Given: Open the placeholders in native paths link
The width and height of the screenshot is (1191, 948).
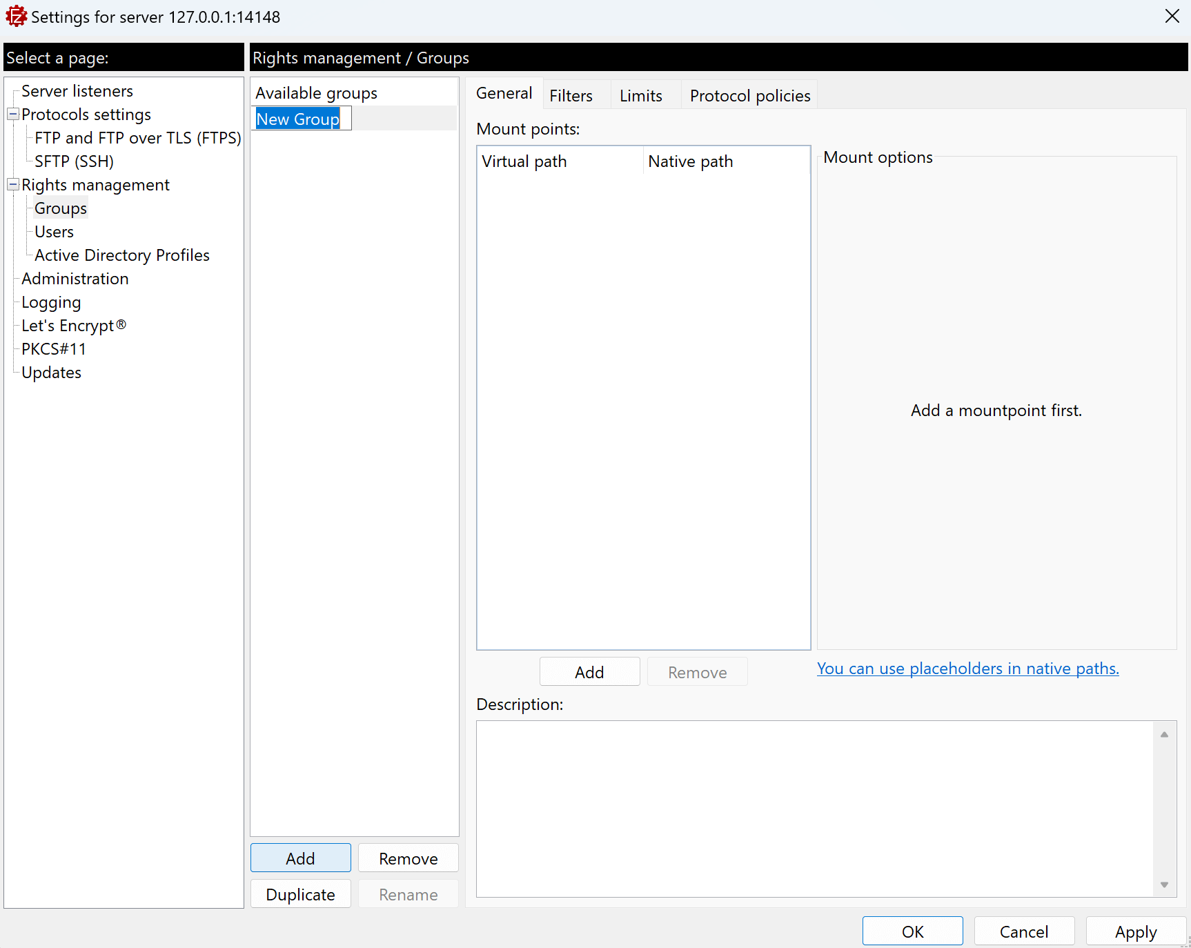Looking at the screenshot, I should tap(967, 669).
